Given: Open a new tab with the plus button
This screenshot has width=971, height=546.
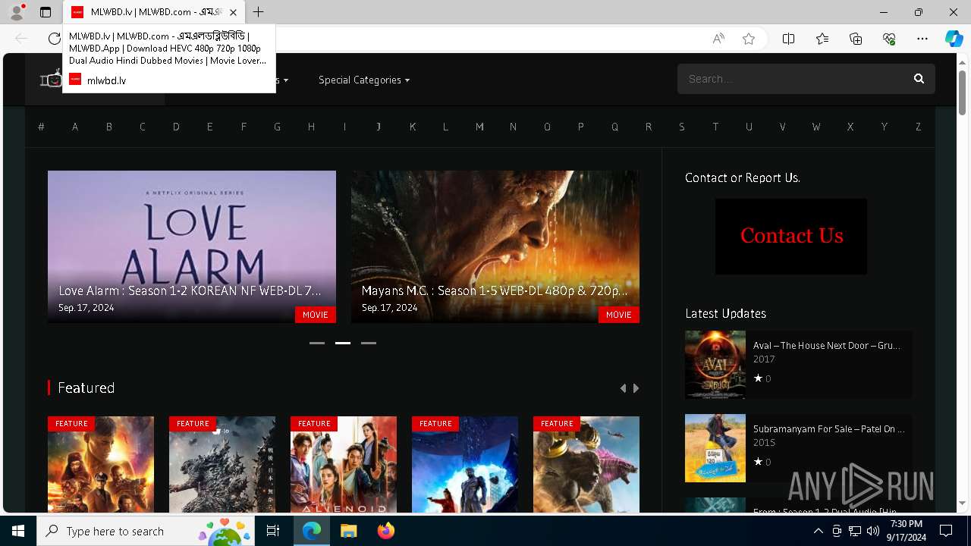Looking at the screenshot, I should pos(259,12).
